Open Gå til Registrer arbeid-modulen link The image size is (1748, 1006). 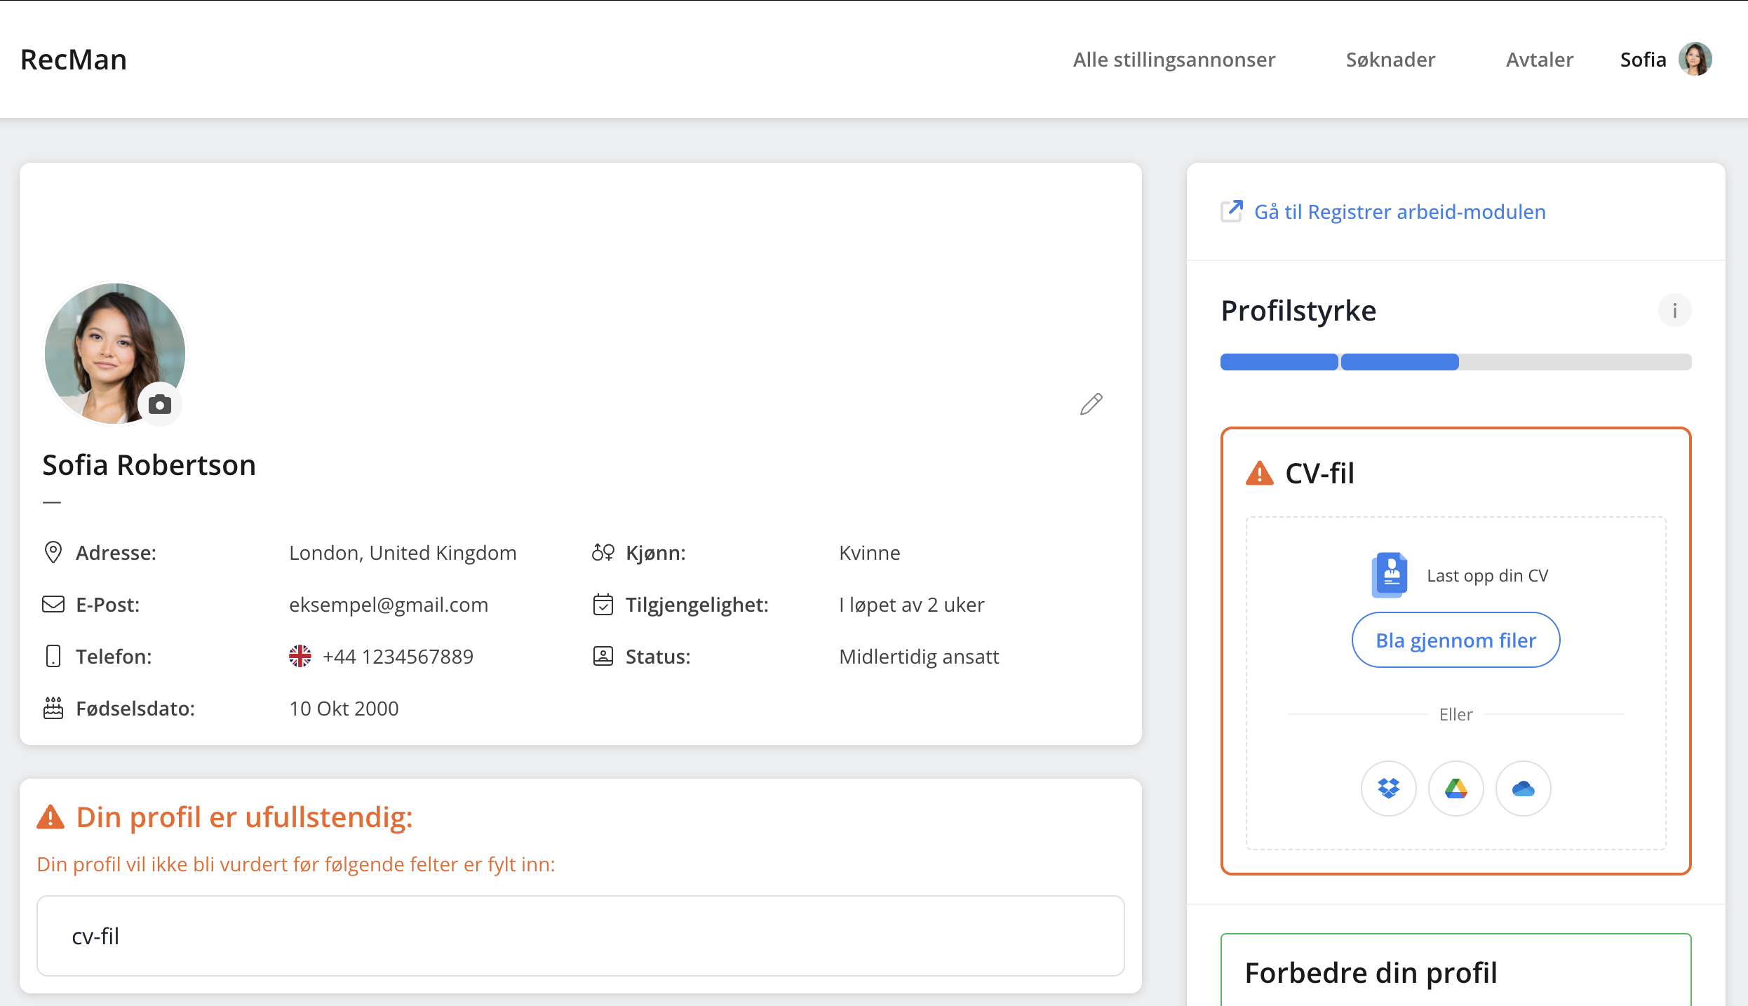[x=1399, y=211]
